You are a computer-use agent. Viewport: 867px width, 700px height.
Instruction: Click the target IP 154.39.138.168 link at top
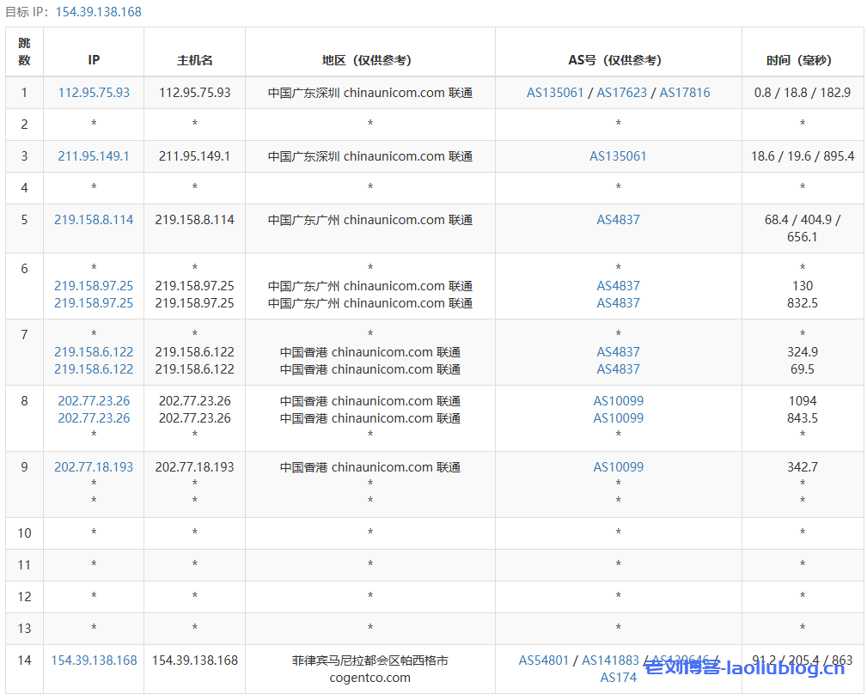point(99,12)
